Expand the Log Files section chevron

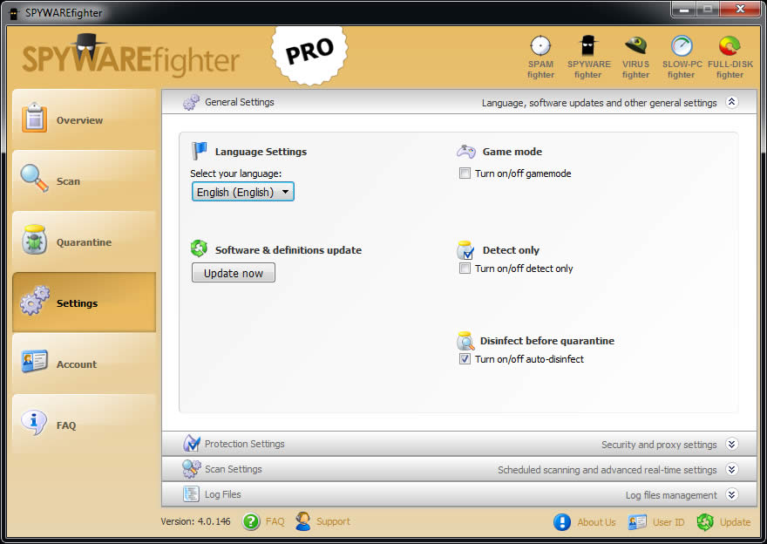pos(732,494)
